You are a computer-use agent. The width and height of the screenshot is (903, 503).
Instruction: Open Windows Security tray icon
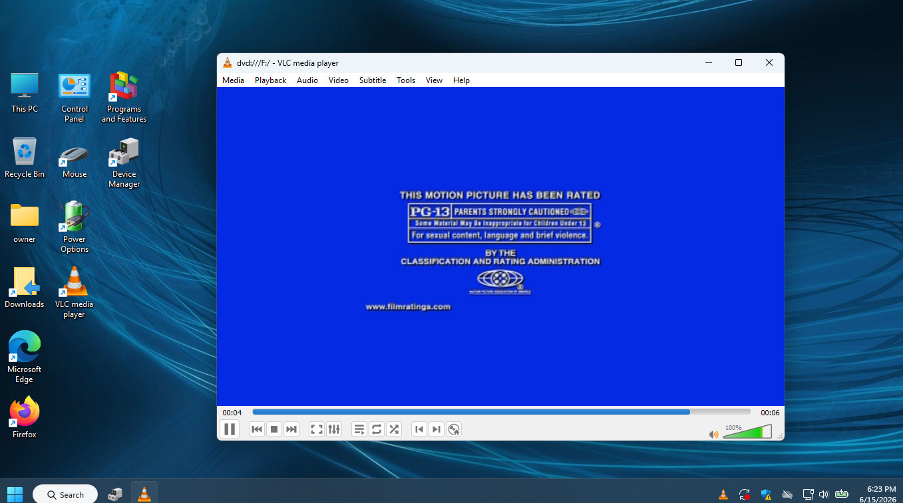click(x=766, y=494)
